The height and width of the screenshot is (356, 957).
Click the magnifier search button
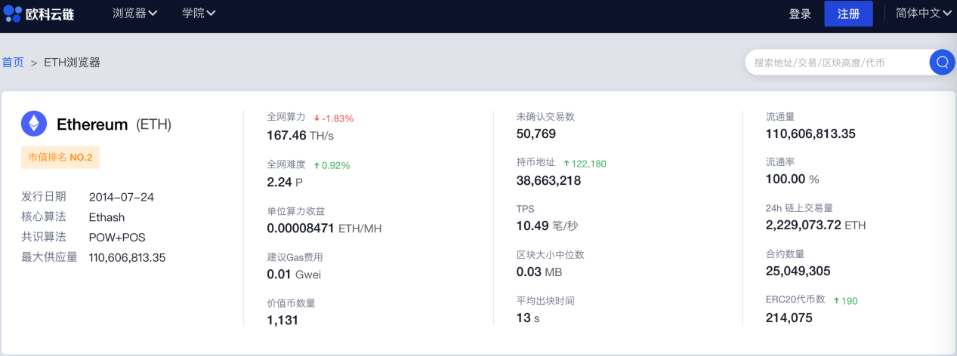[x=942, y=63]
